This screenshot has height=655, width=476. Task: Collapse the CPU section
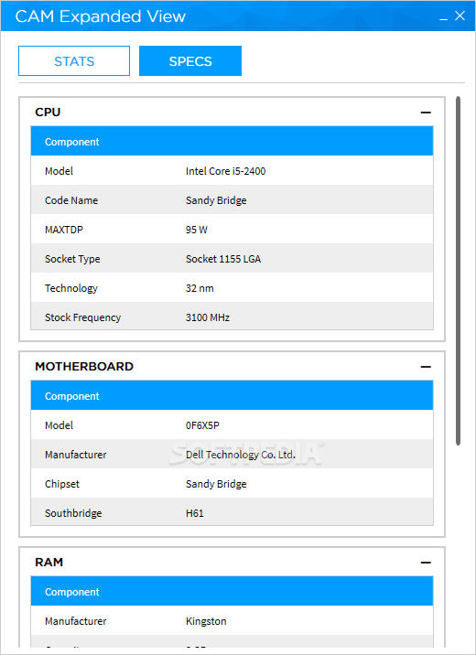pyautogui.click(x=426, y=113)
